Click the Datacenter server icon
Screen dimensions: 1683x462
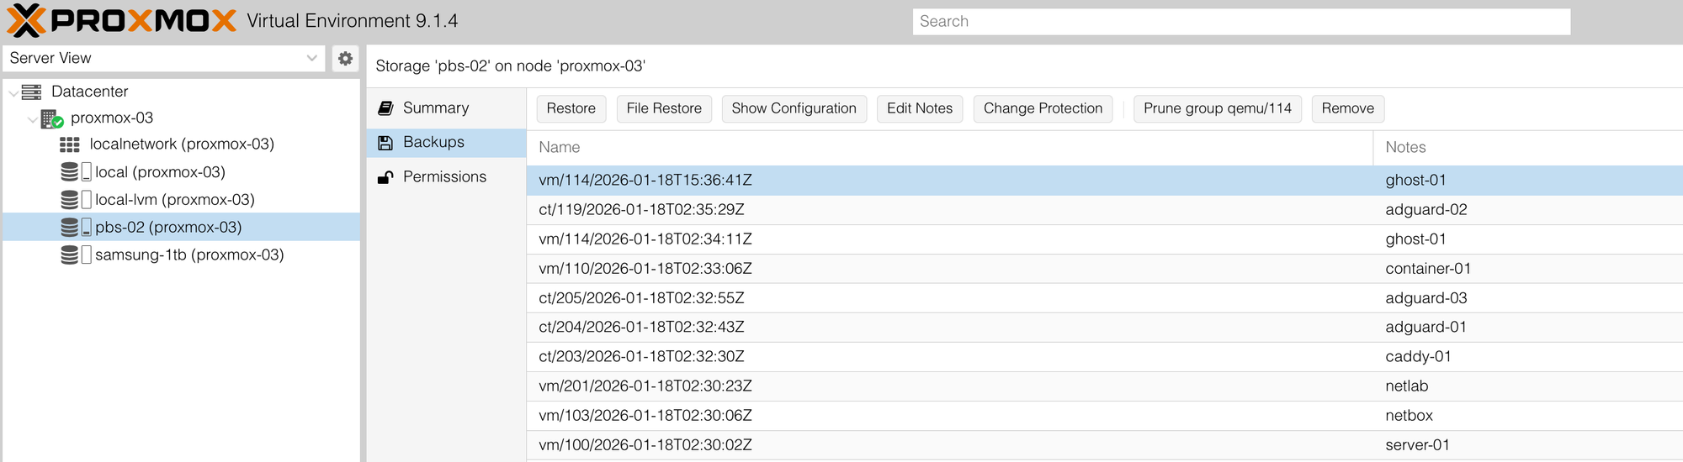[x=32, y=92]
